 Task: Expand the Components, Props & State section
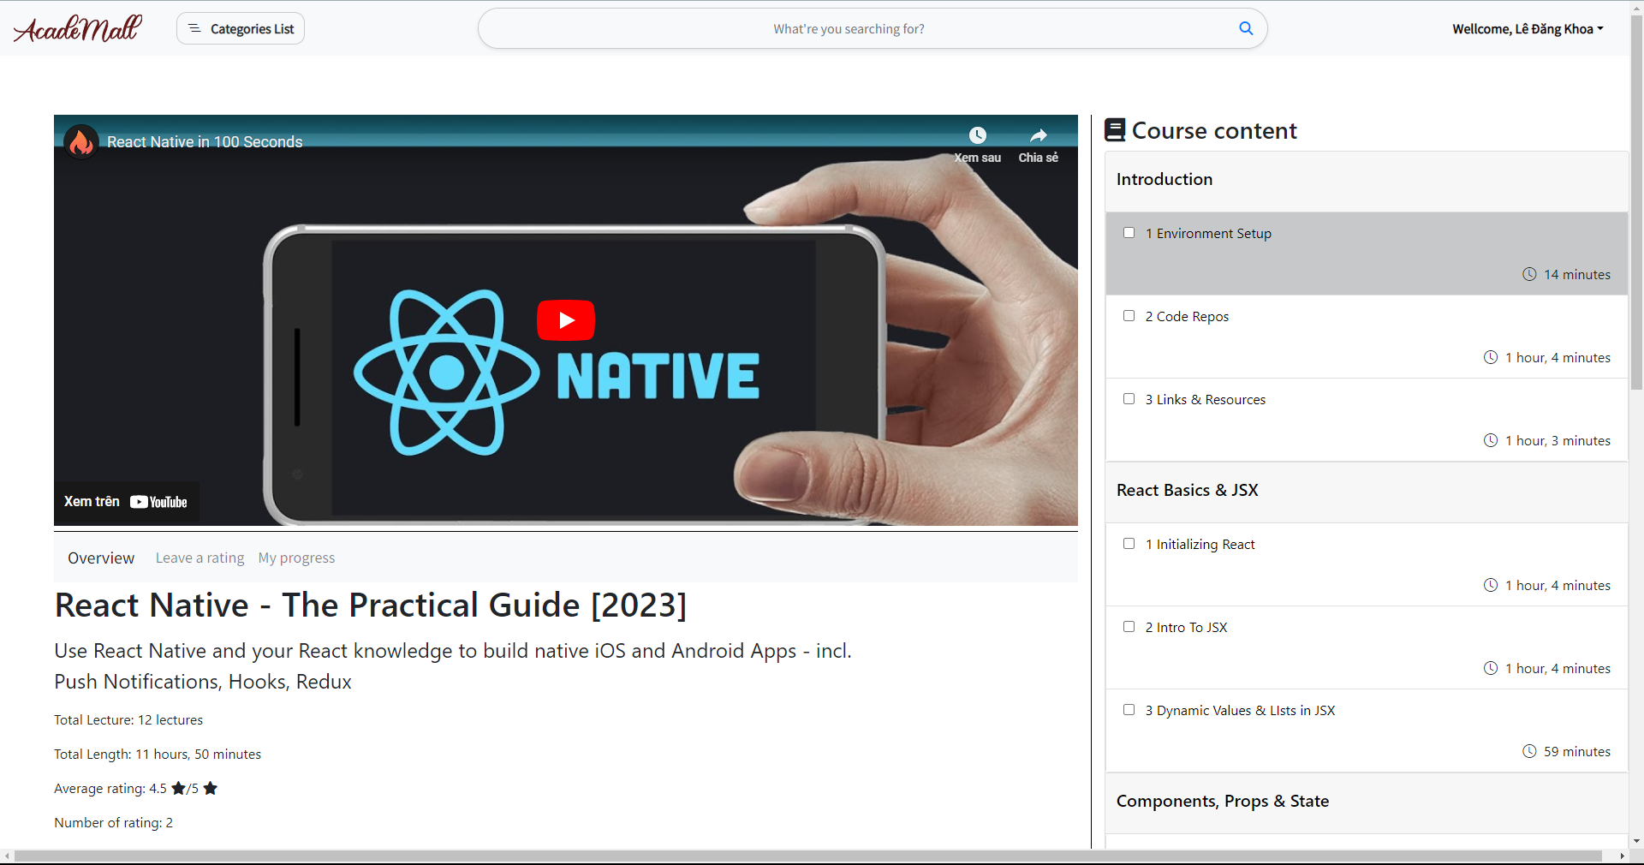click(x=1223, y=802)
